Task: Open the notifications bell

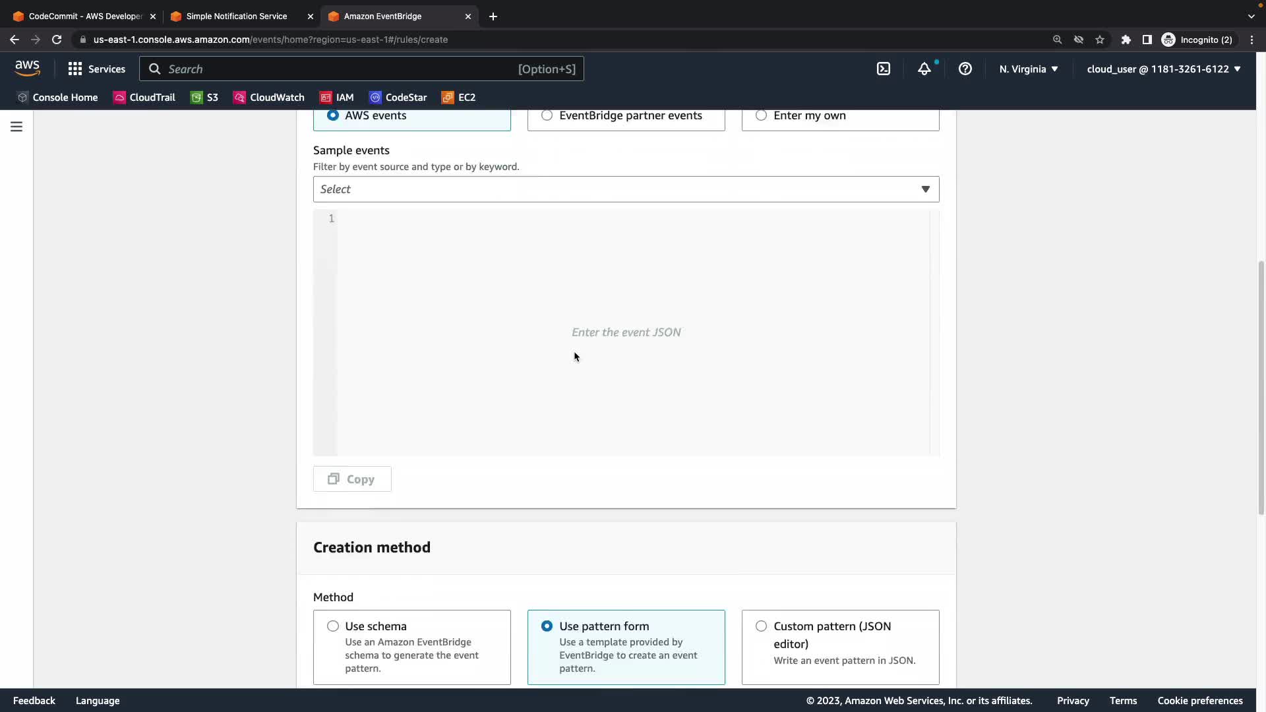Action: pyautogui.click(x=924, y=69)
